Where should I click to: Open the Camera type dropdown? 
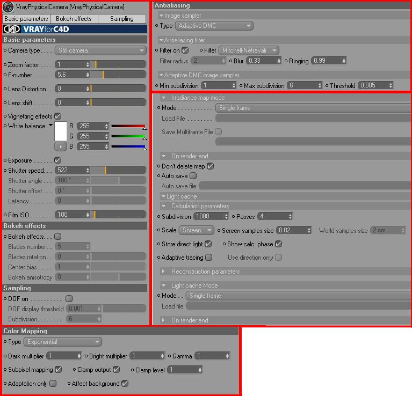click(x=100, y=50)
